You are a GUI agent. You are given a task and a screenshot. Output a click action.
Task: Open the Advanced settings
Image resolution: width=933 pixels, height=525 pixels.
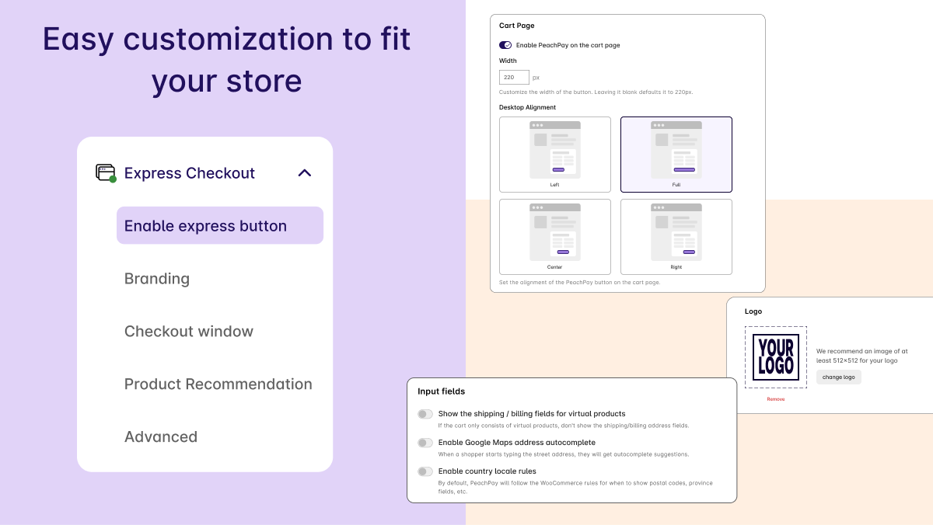(161, 436)
